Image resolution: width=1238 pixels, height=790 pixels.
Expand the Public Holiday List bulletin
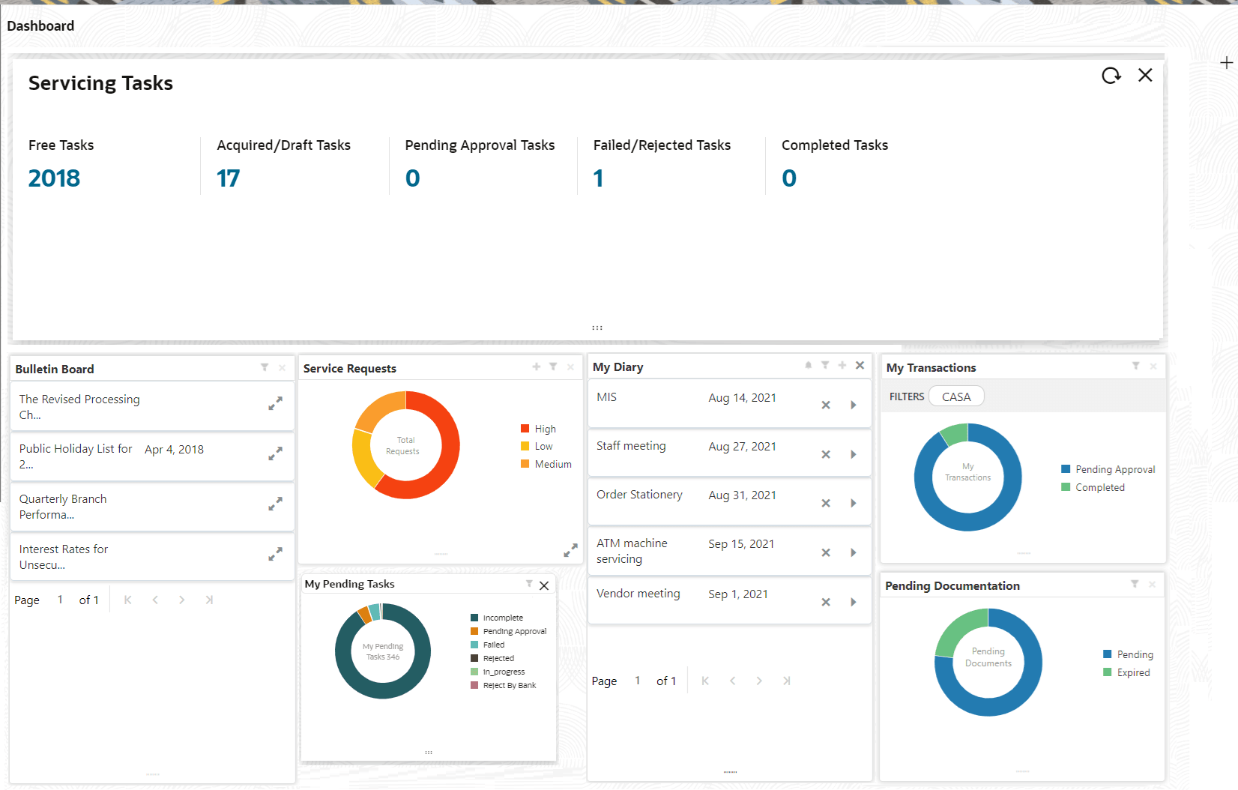coord(275,453)
